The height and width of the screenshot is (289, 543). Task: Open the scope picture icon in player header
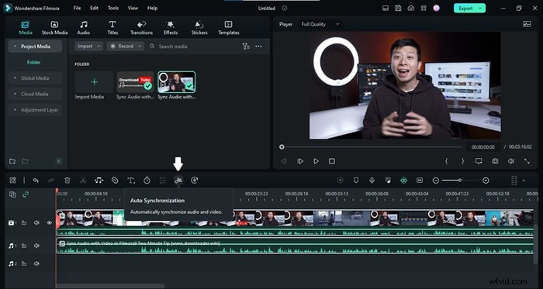(527, 24)
